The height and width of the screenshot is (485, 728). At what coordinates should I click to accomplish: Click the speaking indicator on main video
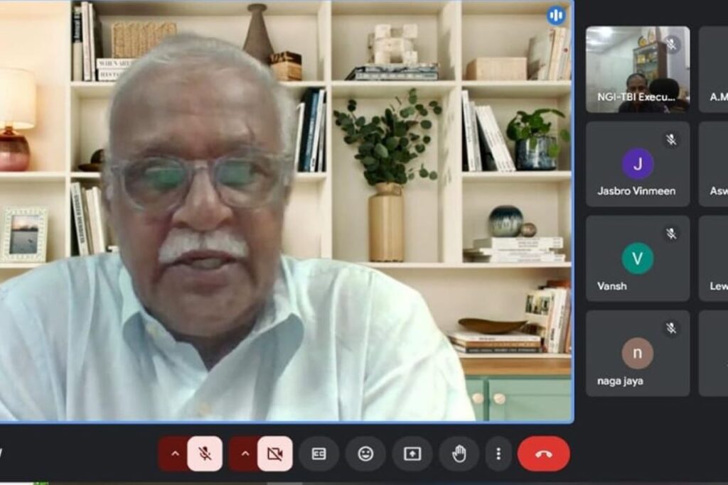click(555, 16)
